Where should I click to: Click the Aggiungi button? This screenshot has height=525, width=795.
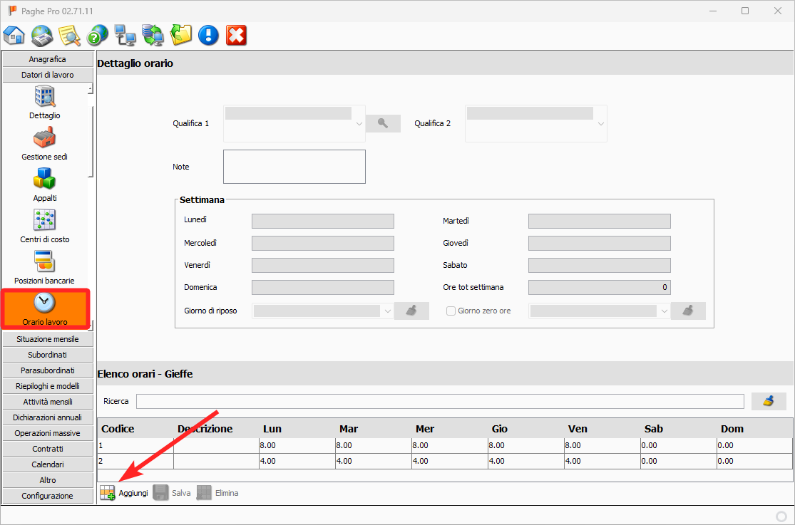tap(124, 493)
